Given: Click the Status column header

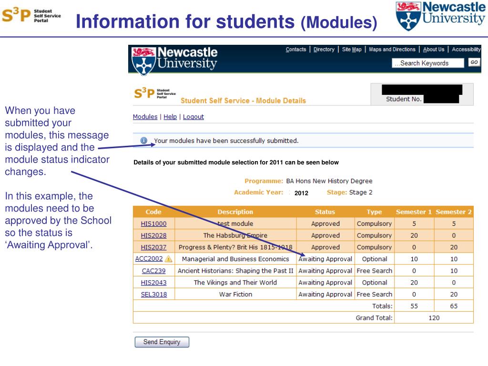Looking at the screenshot, I should pos(325,212).
